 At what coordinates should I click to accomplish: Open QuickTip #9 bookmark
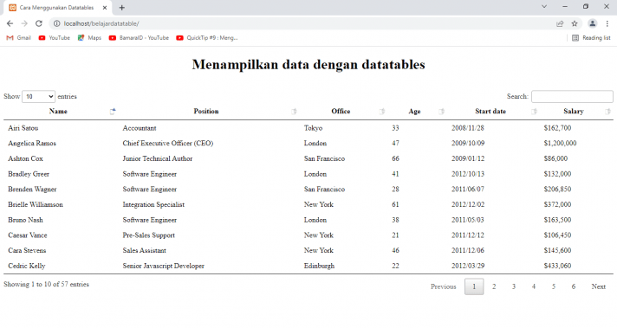207,38
